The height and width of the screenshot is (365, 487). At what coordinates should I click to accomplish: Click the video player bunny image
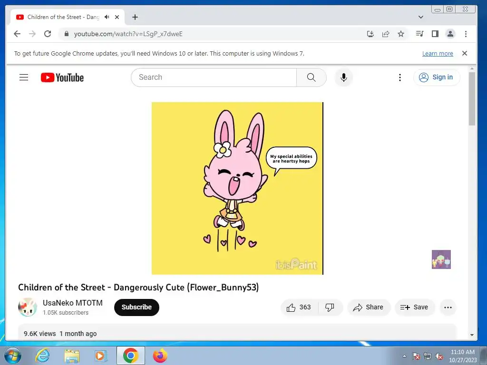click(x=237, y=188)
